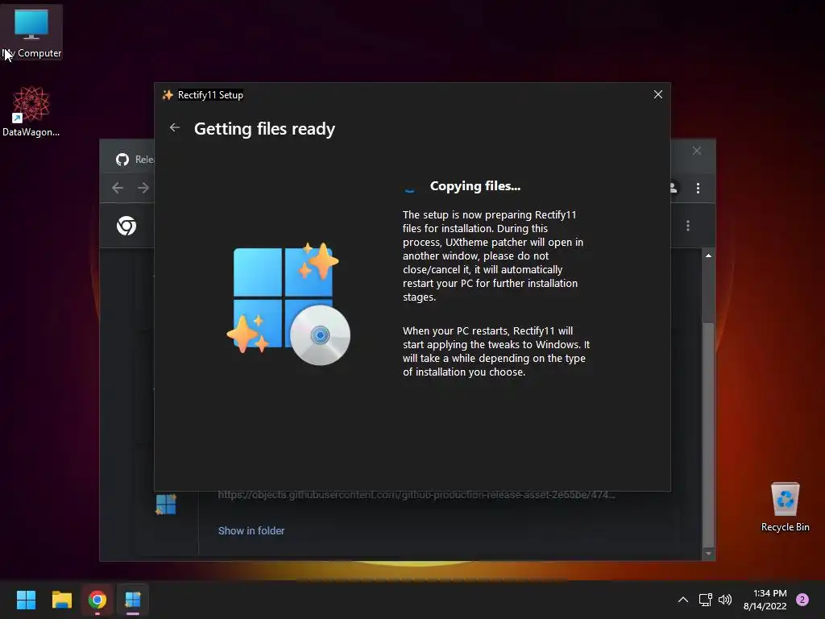This screenshot has height=619, width=825.
Task: Click Chrome vertical scrollbar thumb
Action: click(708, 434)
